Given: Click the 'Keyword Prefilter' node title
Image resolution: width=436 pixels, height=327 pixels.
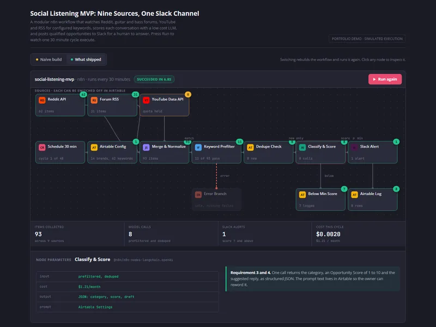Looking at the screenshot, I should click(219, 147).
